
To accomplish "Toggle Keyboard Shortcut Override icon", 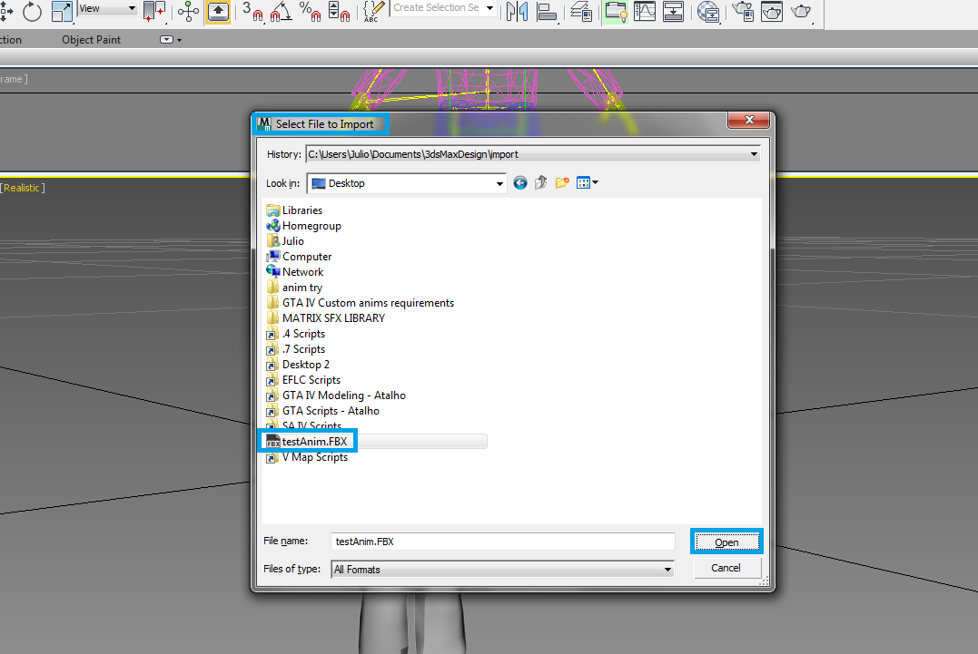I will click(x=218, y=11).
